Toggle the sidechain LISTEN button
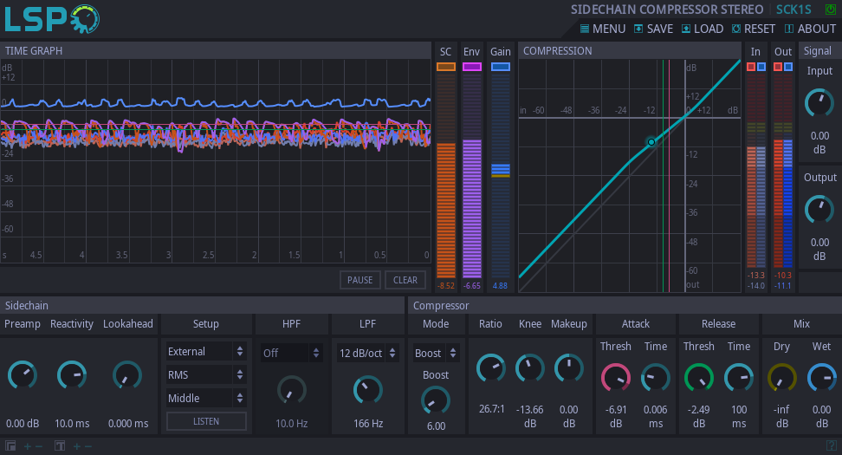Screen dimensions: 842x455 point(206,421)
